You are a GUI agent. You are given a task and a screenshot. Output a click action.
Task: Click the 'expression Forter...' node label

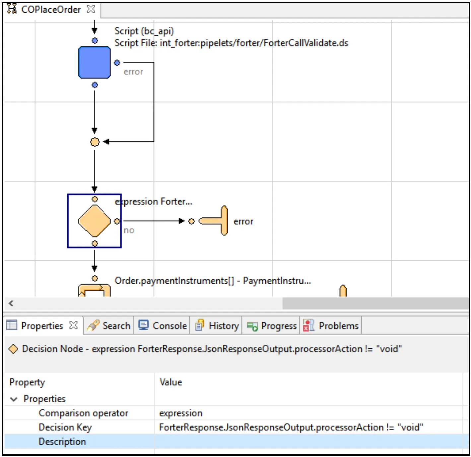pyautogui.click(x=154, y=202)
